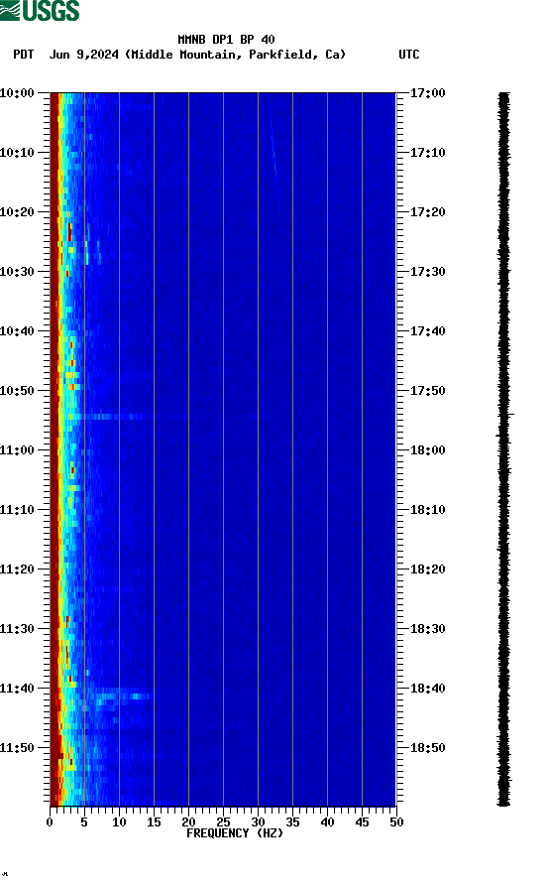This screenshot has height=885, width=547.
Task: Click the "30" frequency axis tick label
Action: (259, 822)
